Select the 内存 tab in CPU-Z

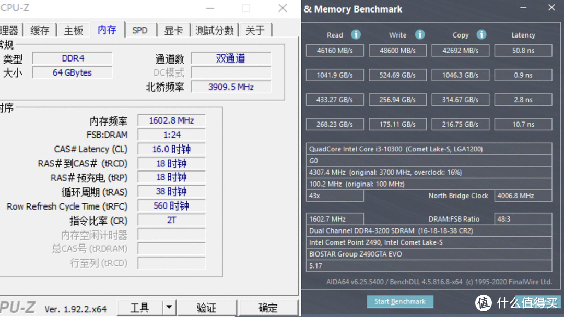[107, 29]
